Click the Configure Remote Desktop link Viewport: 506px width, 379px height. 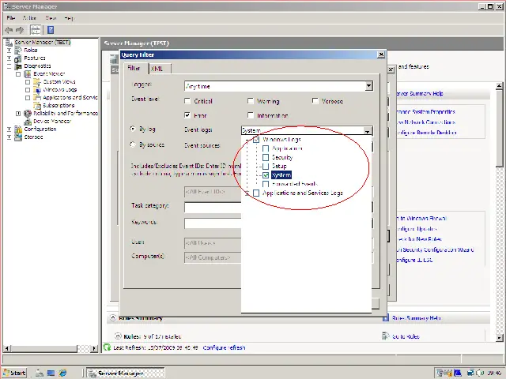pyautogui.click(x=425, y=133)
